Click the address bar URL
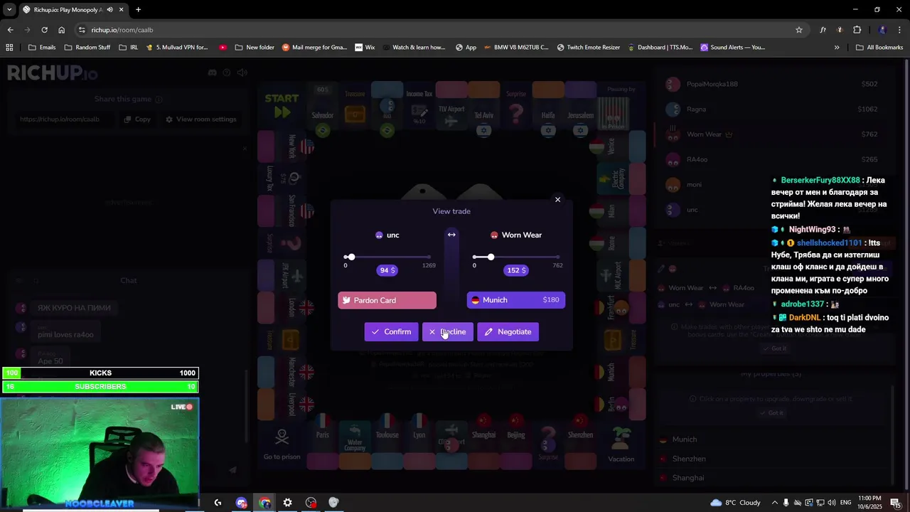Viewport: 910px width, 512px height. 122,30
